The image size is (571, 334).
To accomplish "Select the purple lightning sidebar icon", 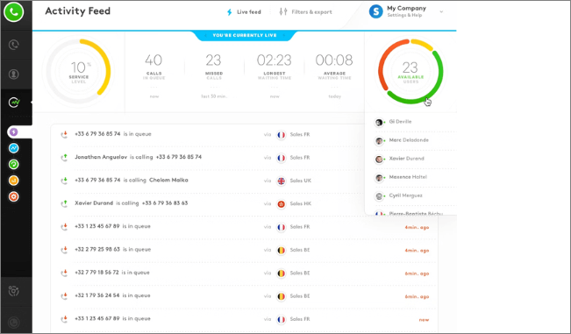I will click(x=14, y=131).
